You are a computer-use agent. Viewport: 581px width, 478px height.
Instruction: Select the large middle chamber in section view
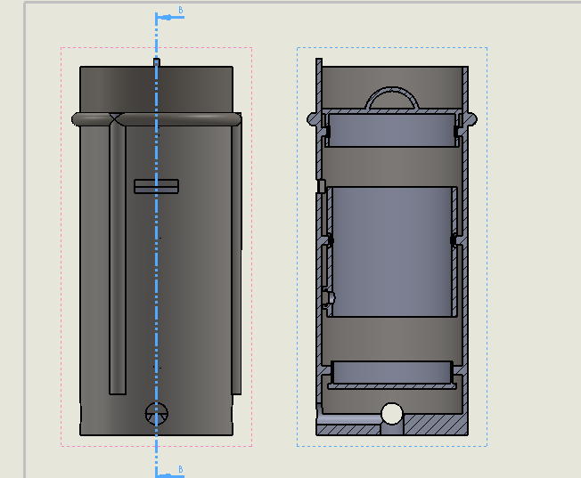pos(392,252)
